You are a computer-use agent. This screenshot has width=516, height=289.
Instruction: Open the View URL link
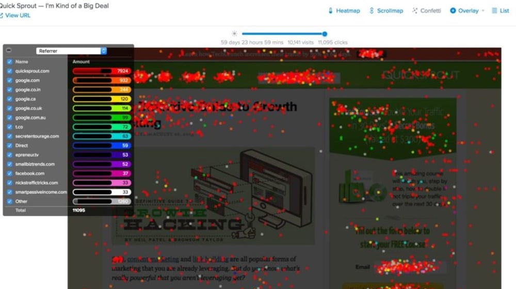[x=18, y=15]
